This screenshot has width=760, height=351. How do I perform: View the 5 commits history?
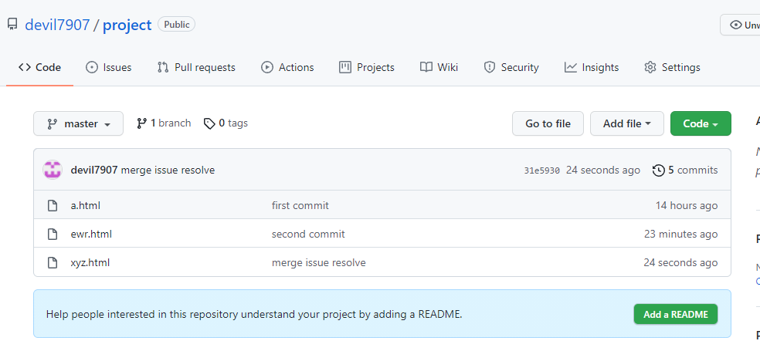[685, 170]
